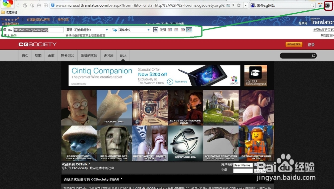The width and height of the screenshot is (334, 189).
Task: Click the browser Back arrow
Action: click(x=18, y=5)
